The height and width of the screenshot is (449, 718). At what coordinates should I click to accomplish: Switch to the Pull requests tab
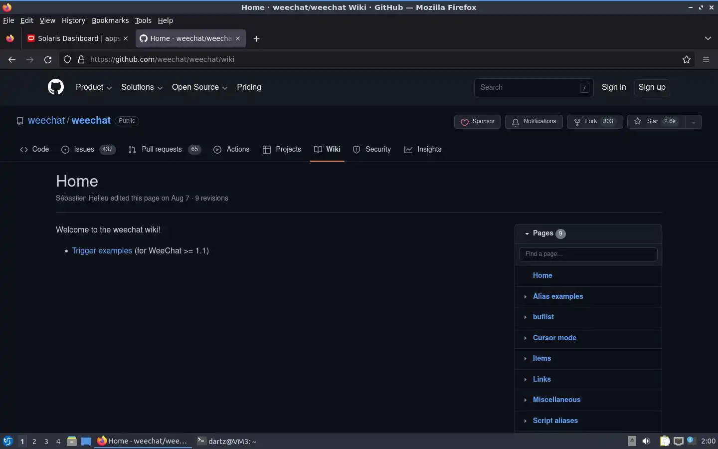165,150
